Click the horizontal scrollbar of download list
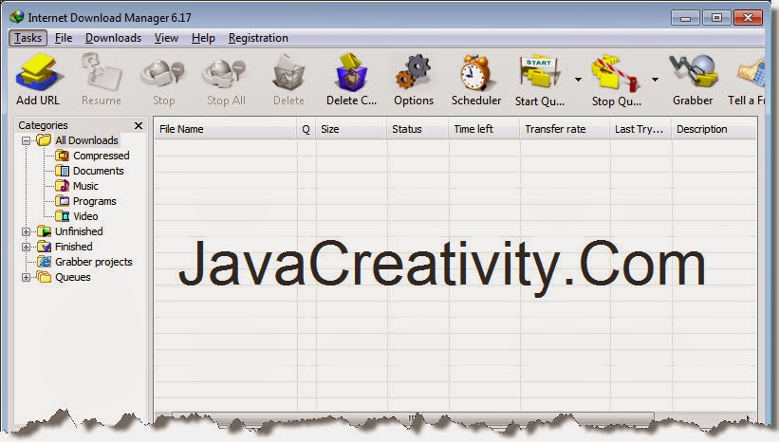 (x=413, y=417)
